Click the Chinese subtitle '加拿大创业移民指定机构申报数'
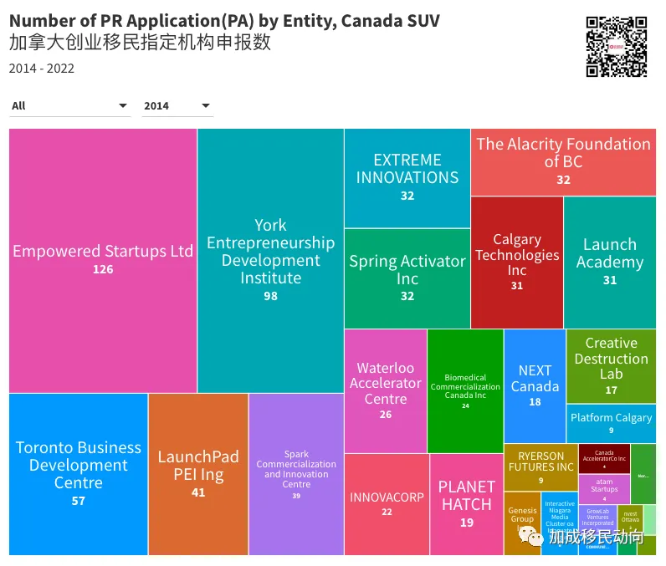The width and height of the screenshot is (666, 566). (x=140, y=43)
